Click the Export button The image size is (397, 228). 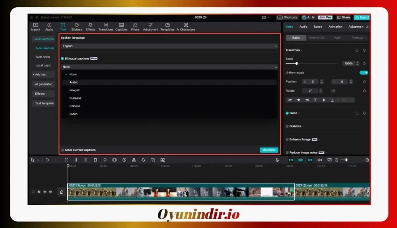362,17
